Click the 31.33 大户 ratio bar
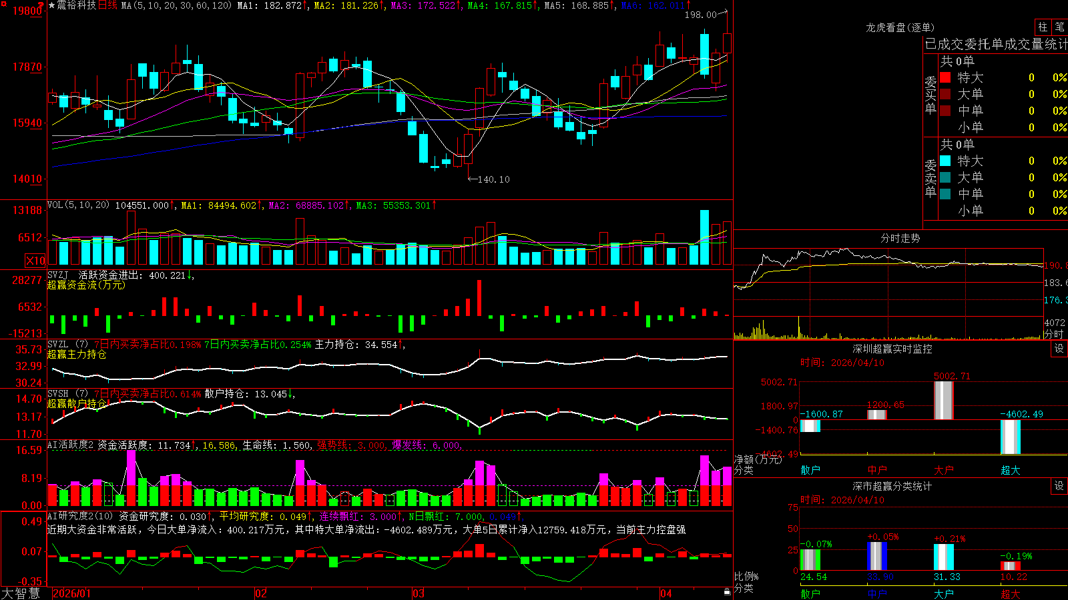 click(x=944, y=557)
